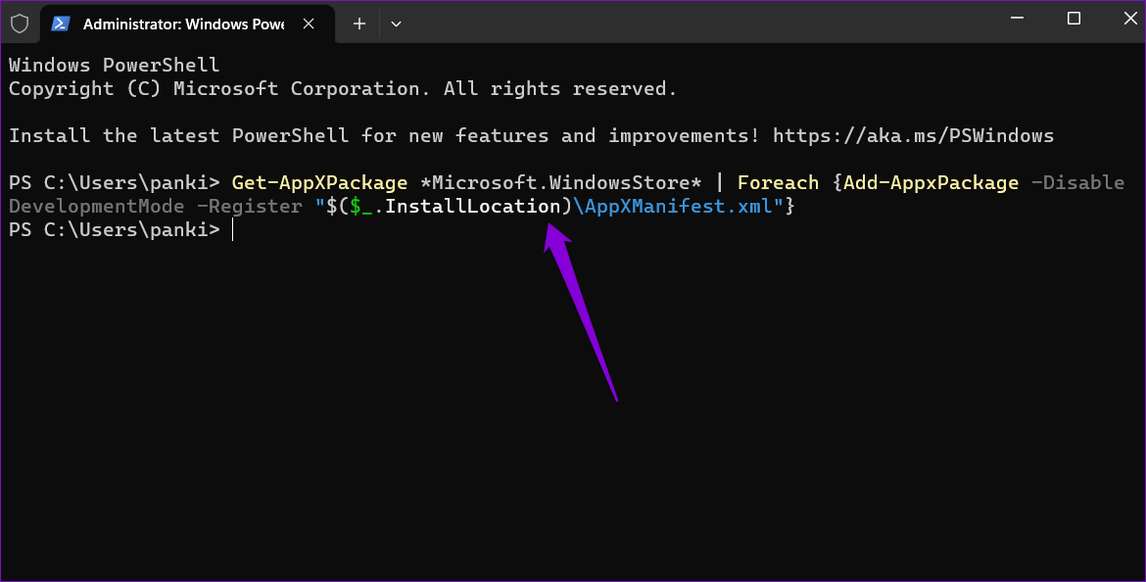The image size is (1146, 582).
Task: Click the -Register parameter text
Action: pyautogui.click(x=249, y=206)
